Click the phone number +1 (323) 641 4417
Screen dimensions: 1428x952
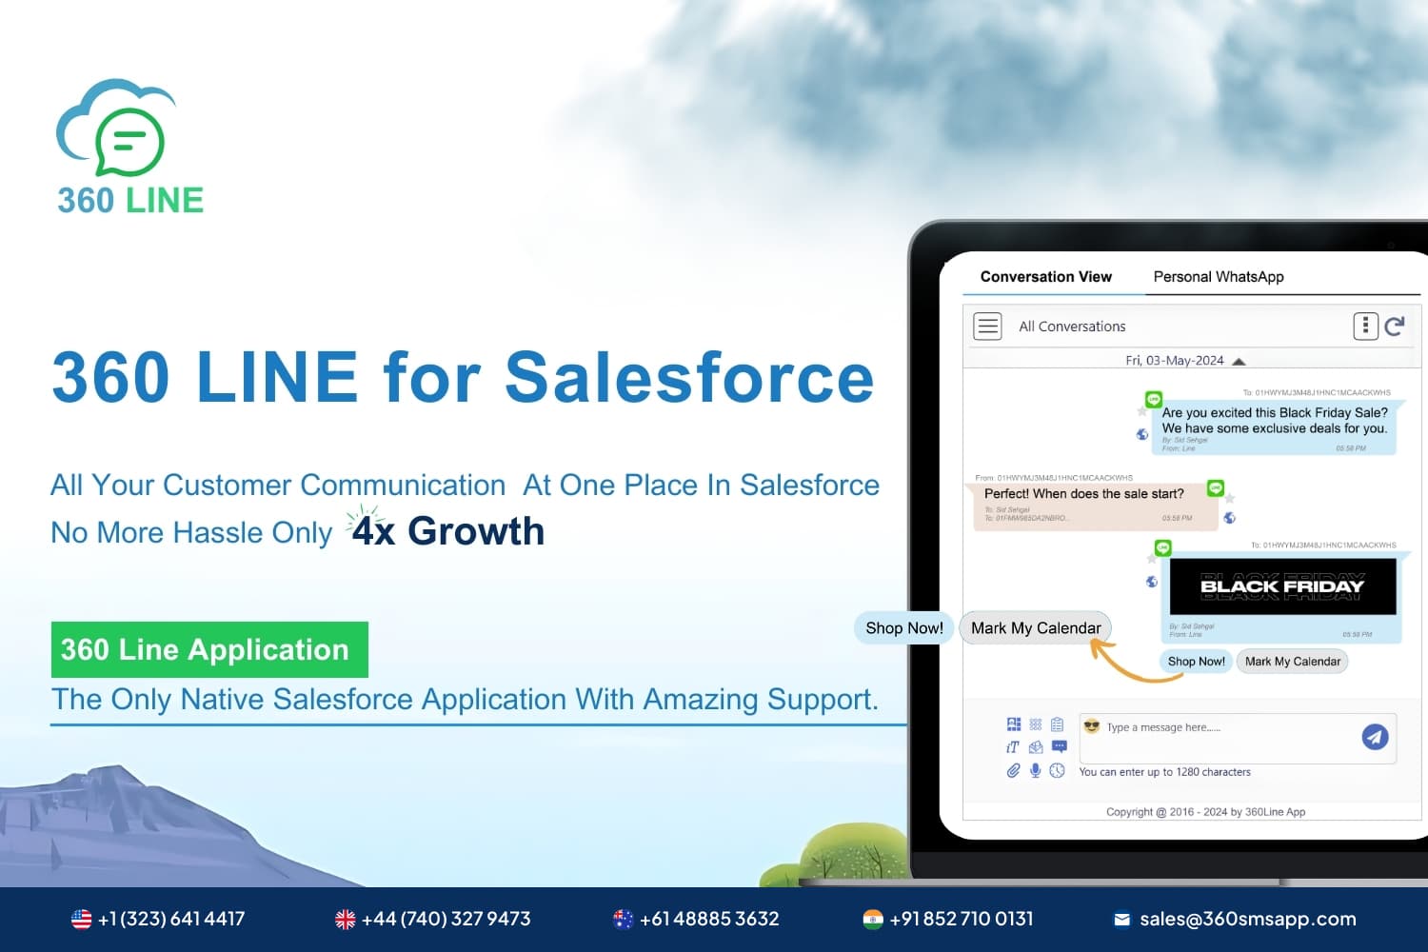tap(171, 919)
